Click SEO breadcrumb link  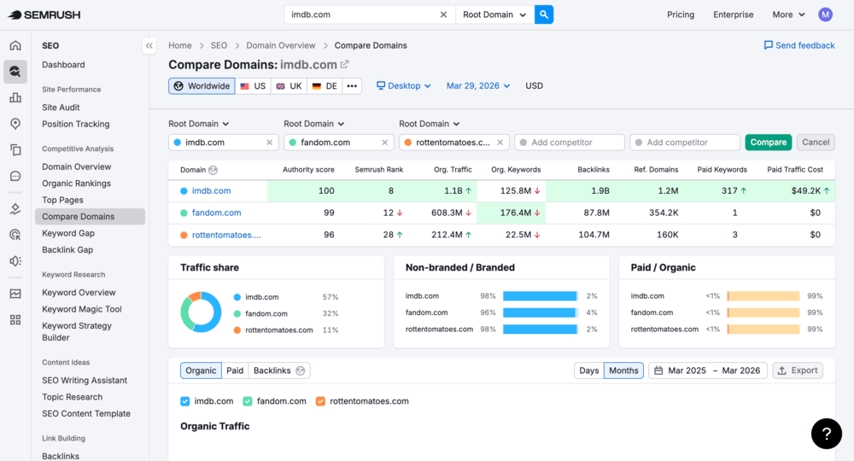coord(219,45)
